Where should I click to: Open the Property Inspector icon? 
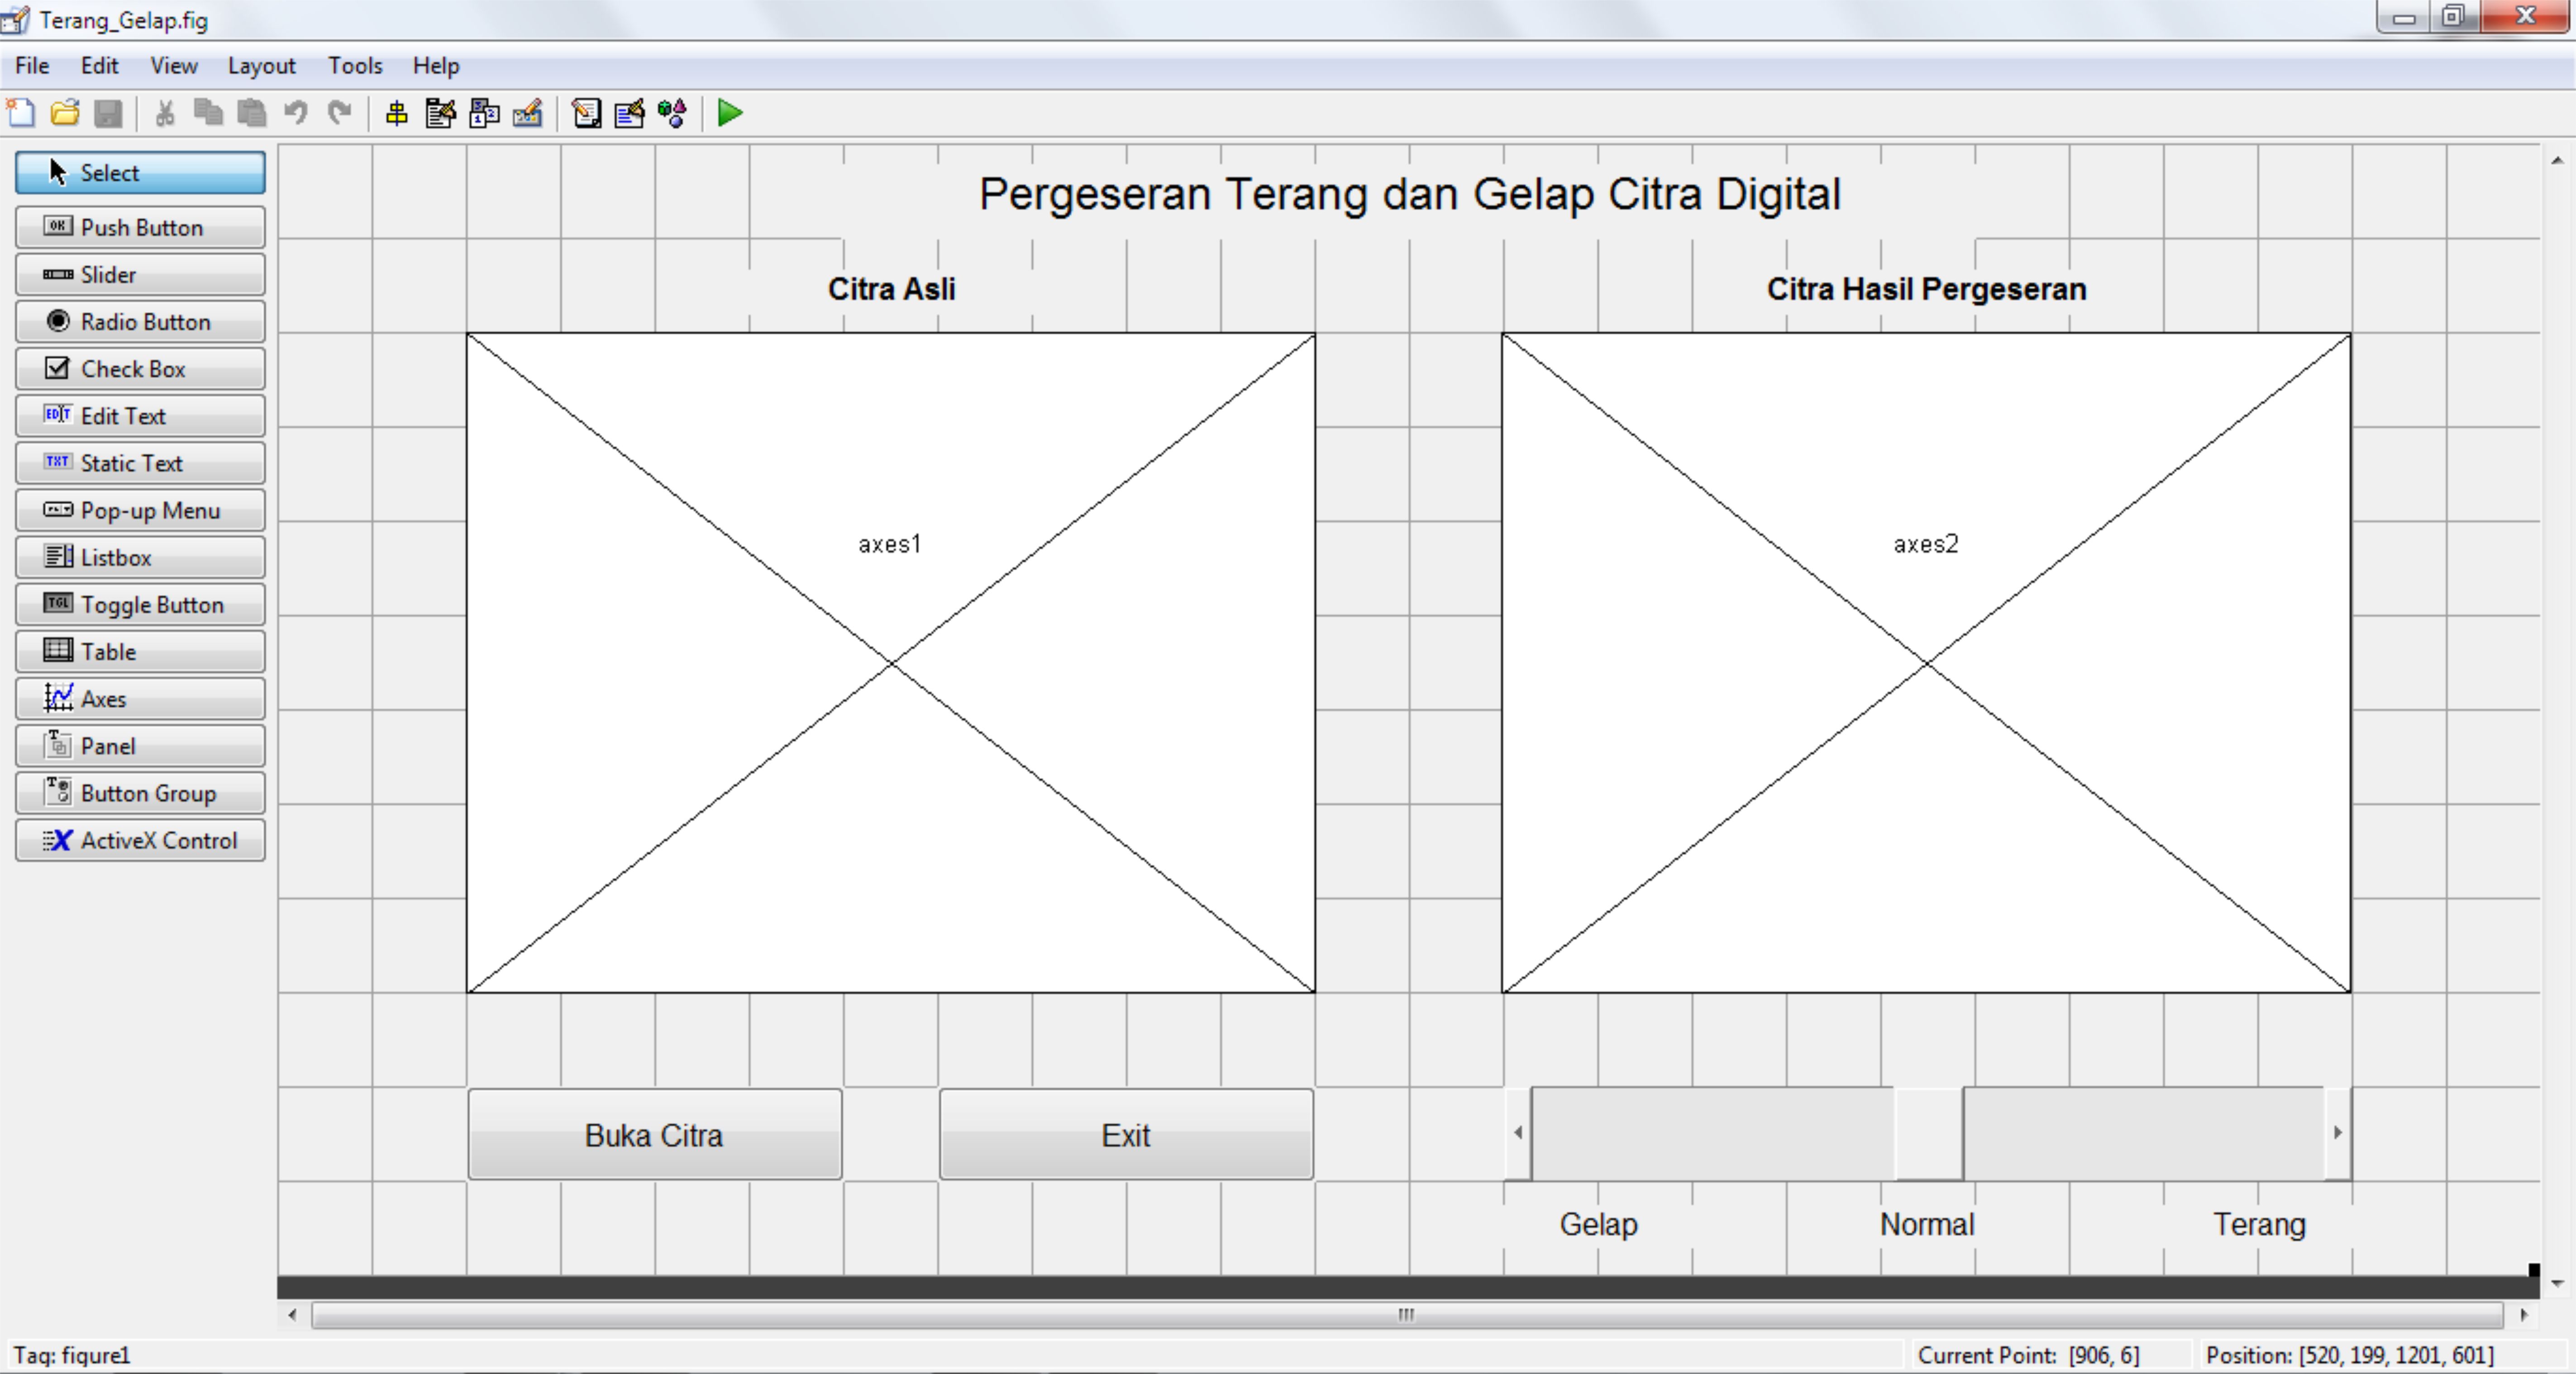pyautogui.click(x=629, y=113)
